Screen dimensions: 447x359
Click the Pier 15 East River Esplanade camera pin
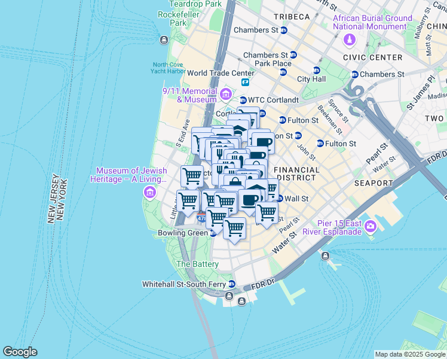tap(371, 226)
